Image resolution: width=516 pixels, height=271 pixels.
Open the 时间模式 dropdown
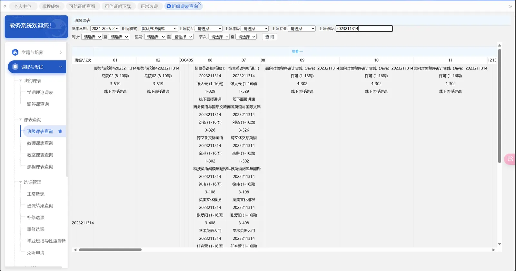click(x=159, y=29)
